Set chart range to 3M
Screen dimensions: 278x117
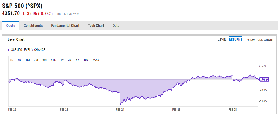coord(36,60)
